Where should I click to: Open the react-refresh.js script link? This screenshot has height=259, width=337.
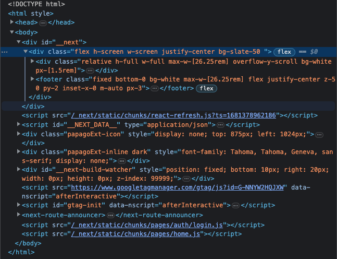point(173,115)
